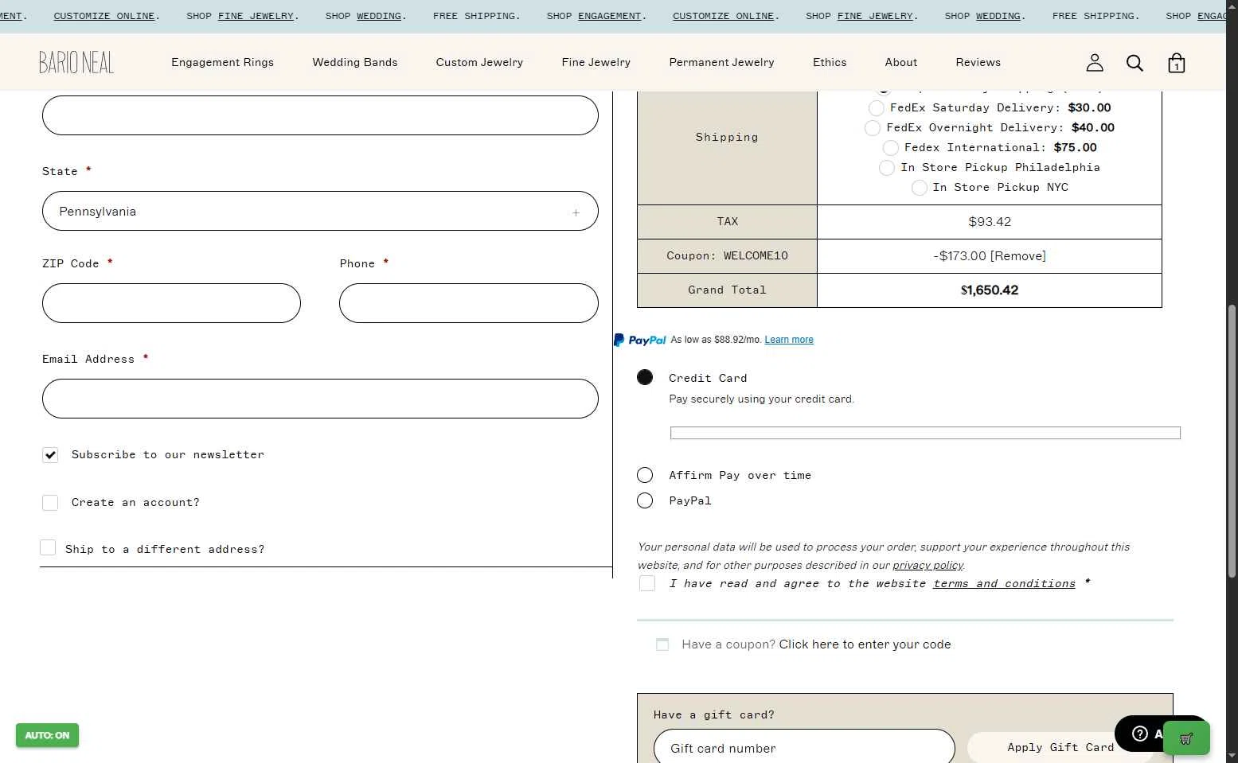Open the terms and conditions link
This screenshot has height=763, width=1238.
(x=1004, y=584)
